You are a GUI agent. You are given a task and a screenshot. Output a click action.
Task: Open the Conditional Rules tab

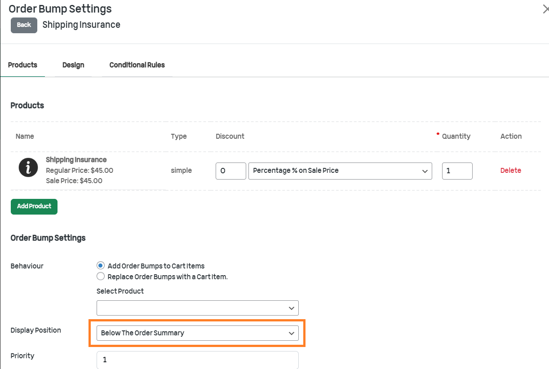[137, 65]
